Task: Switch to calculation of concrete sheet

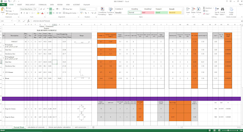Action: (36, 127)
